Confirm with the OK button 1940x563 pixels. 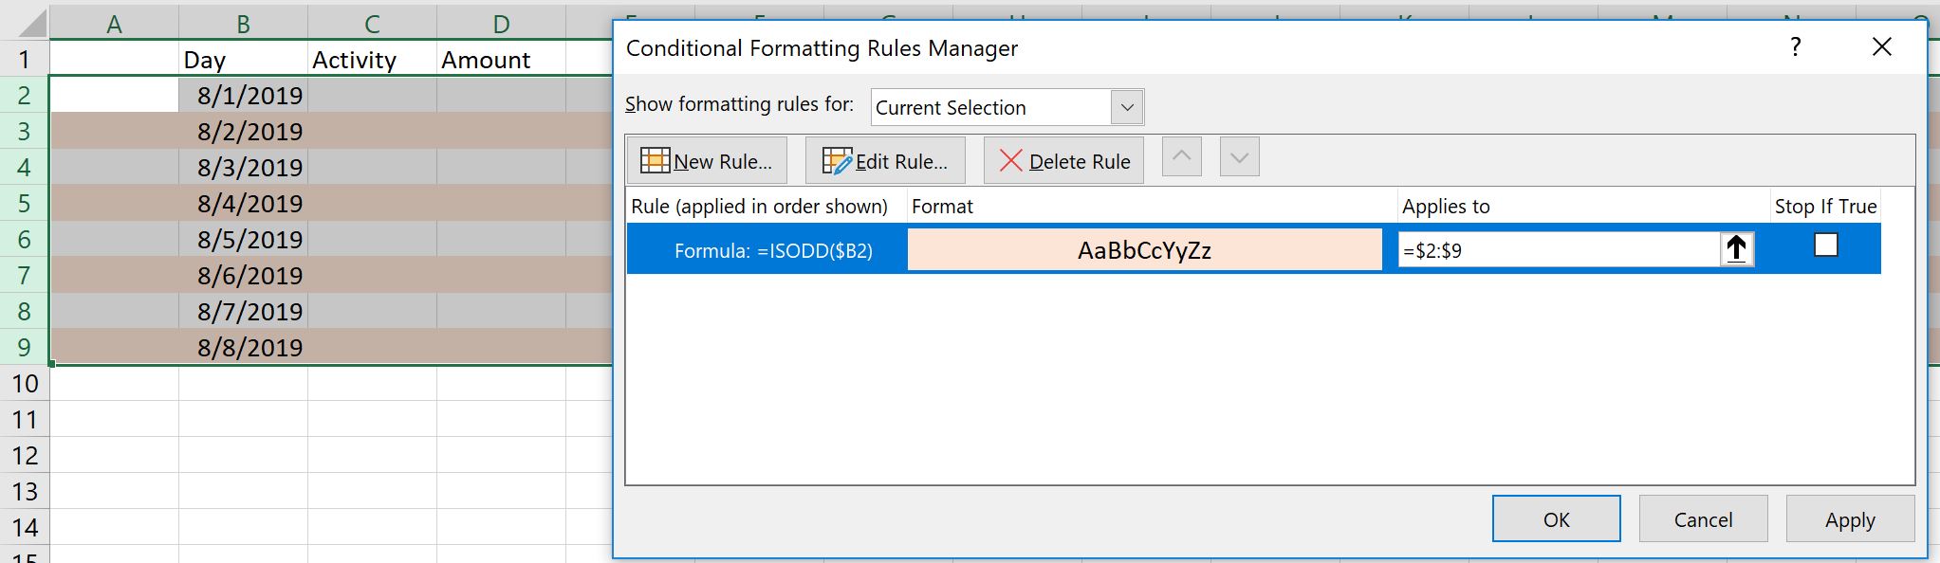(1556, 519)
